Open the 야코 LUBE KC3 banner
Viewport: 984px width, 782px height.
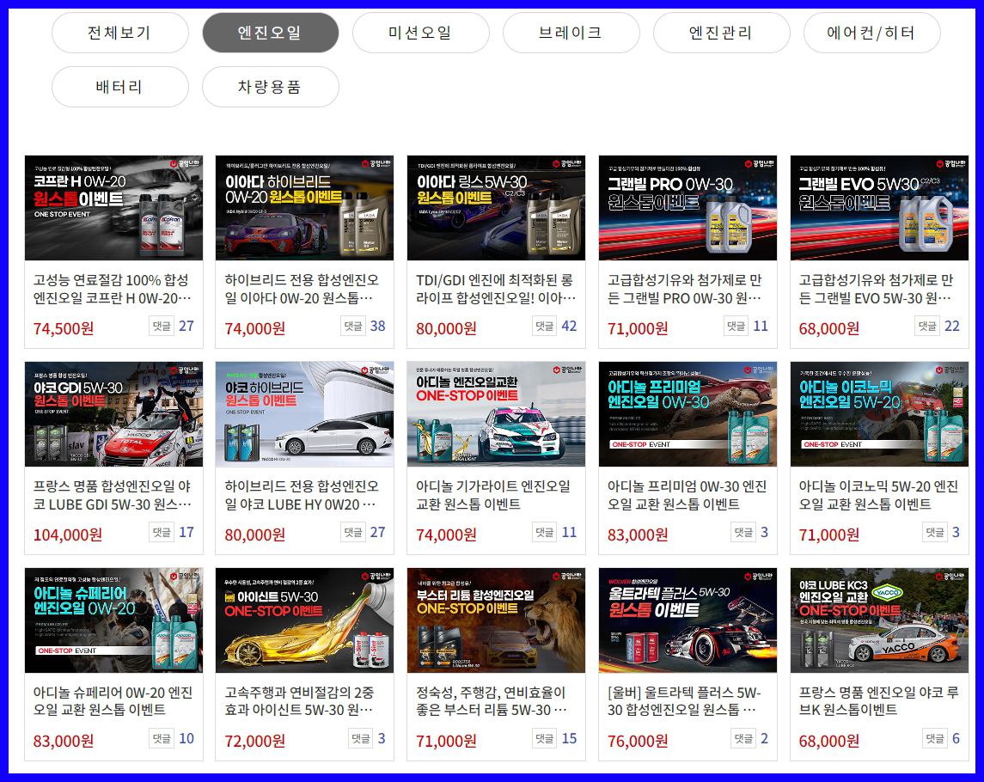coord(879,620)
